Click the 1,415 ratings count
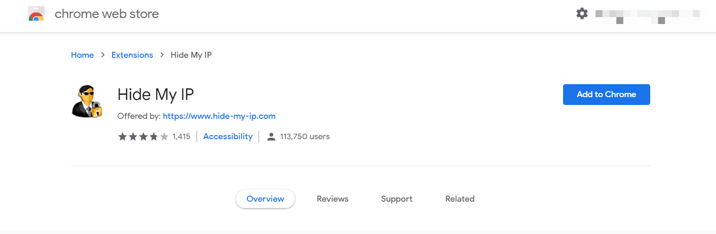This screenshot has height=234, width=716. click(x=181, y=136)
